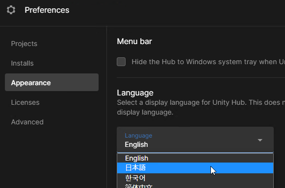This screenshot has width=285, height=188.
Task: Go to the Licenses section
Action: (x=25, y=102)
